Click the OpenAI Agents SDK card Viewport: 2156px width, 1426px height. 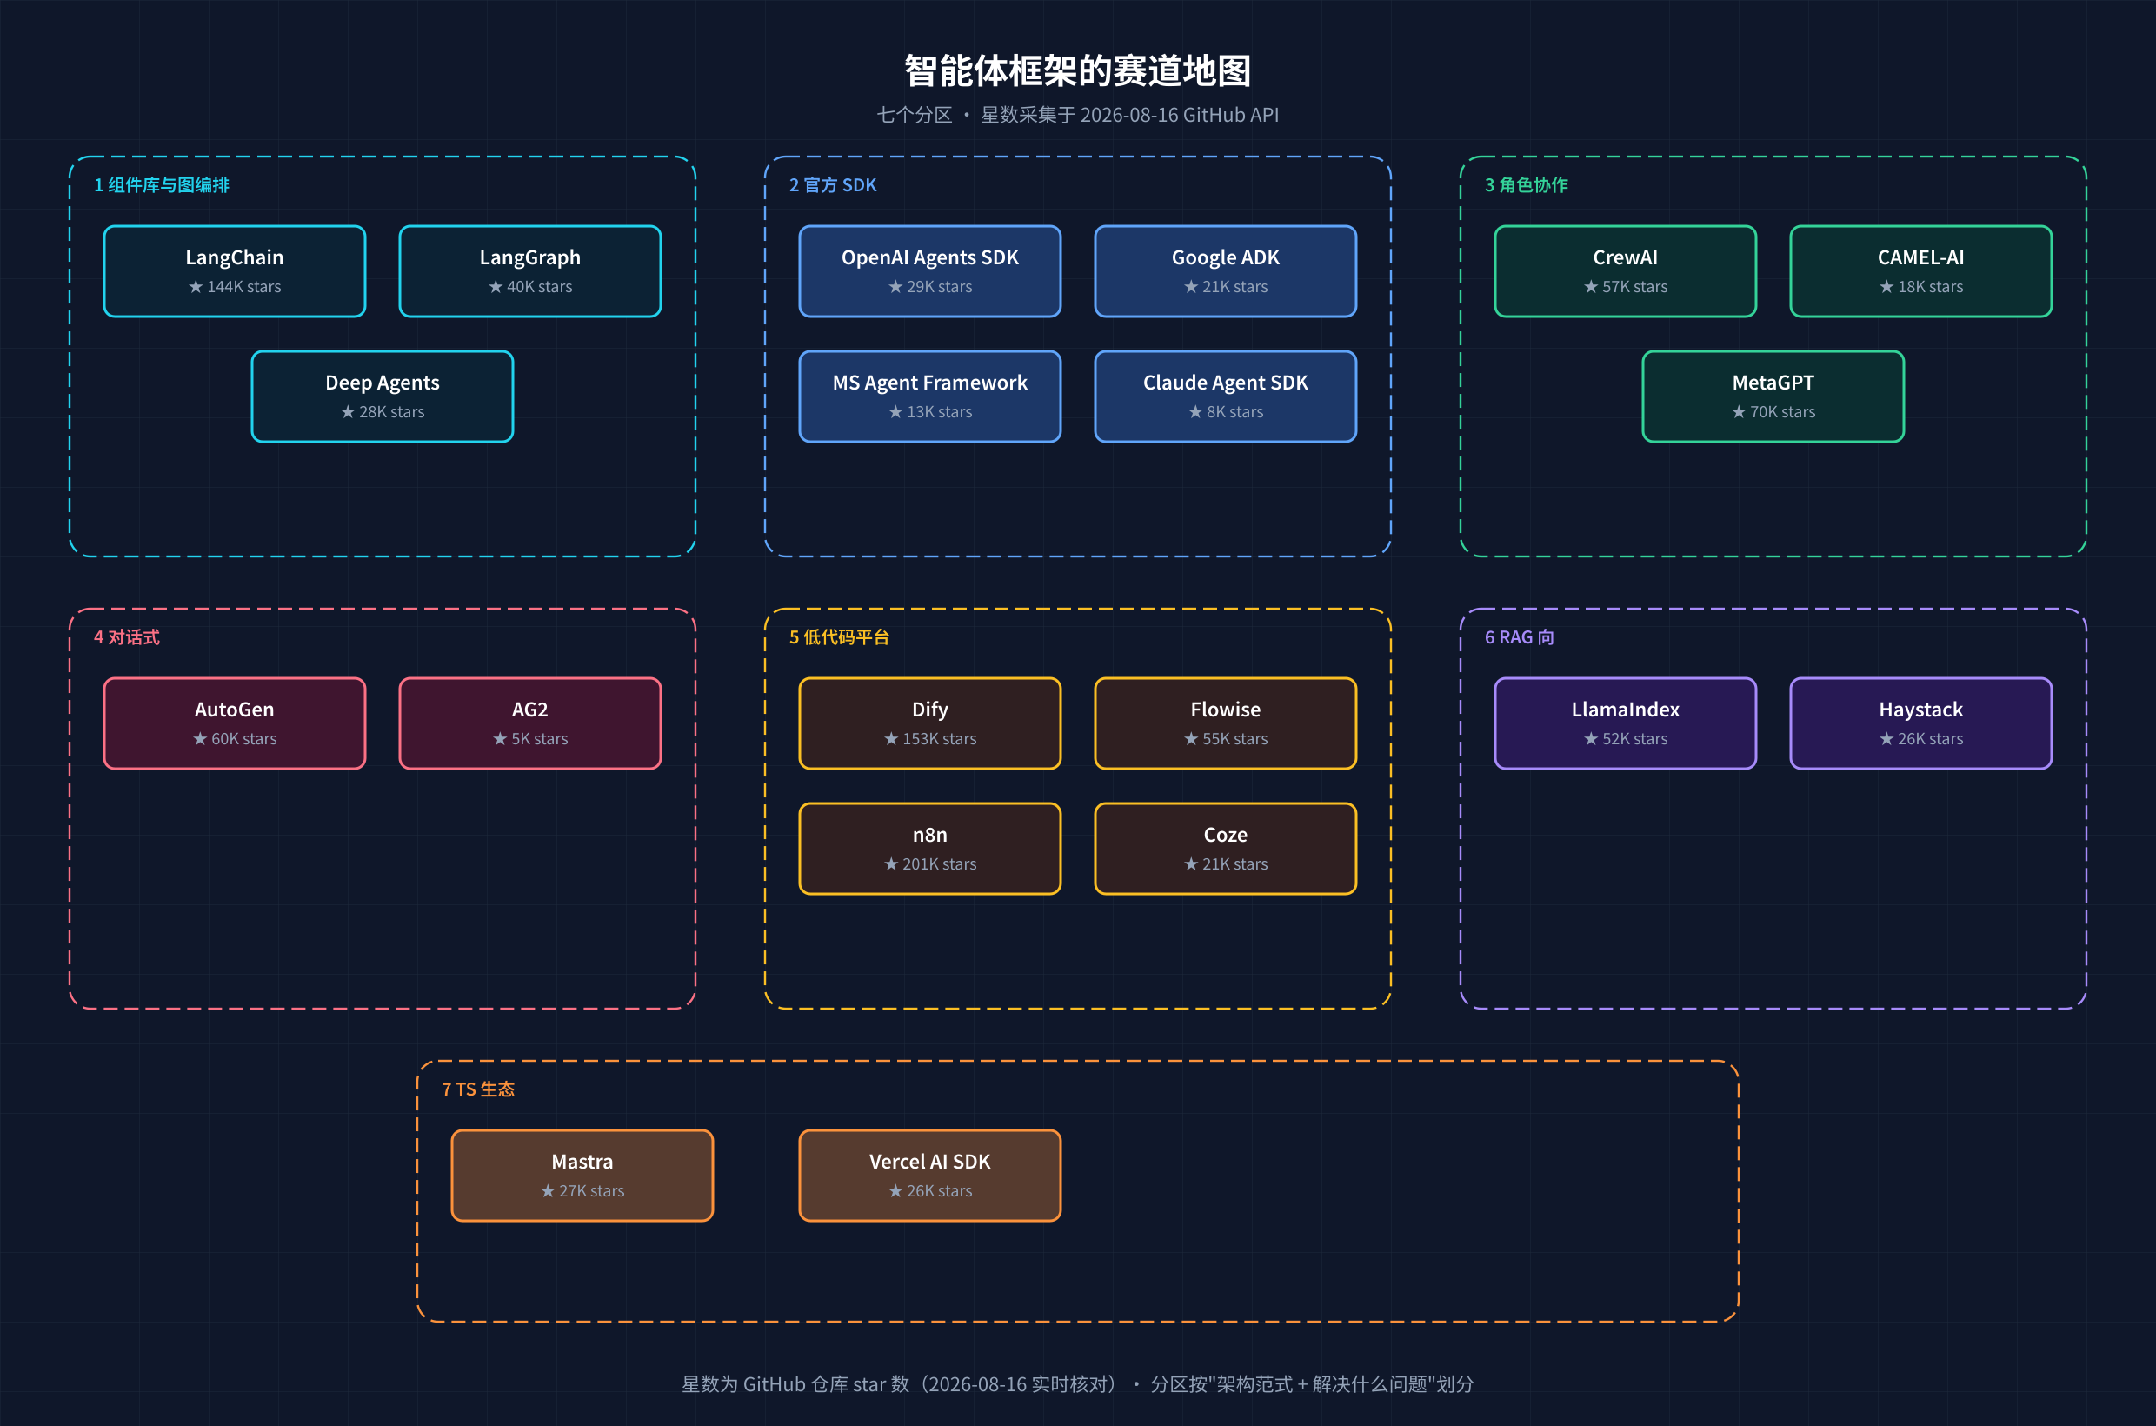[930, 271]
